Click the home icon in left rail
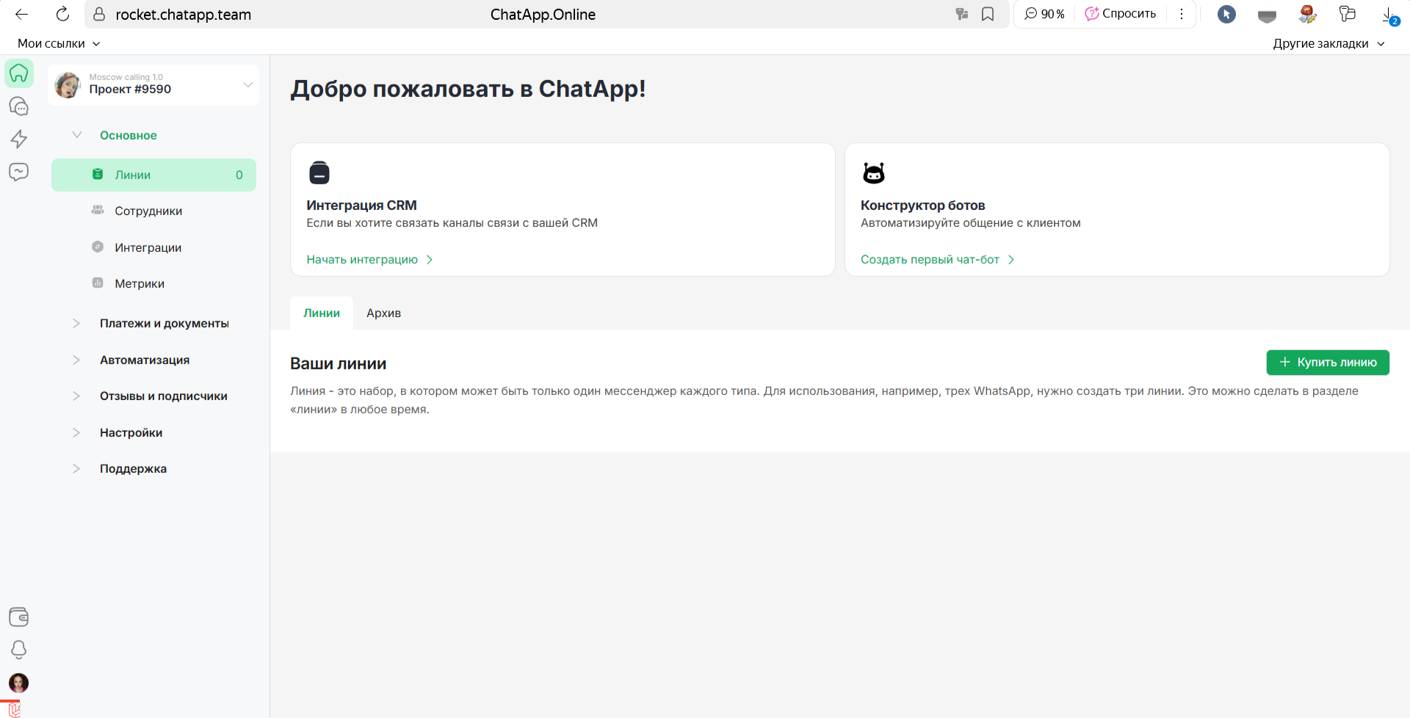This screenshot has height=718, width=1410. (x=19, y=73)
